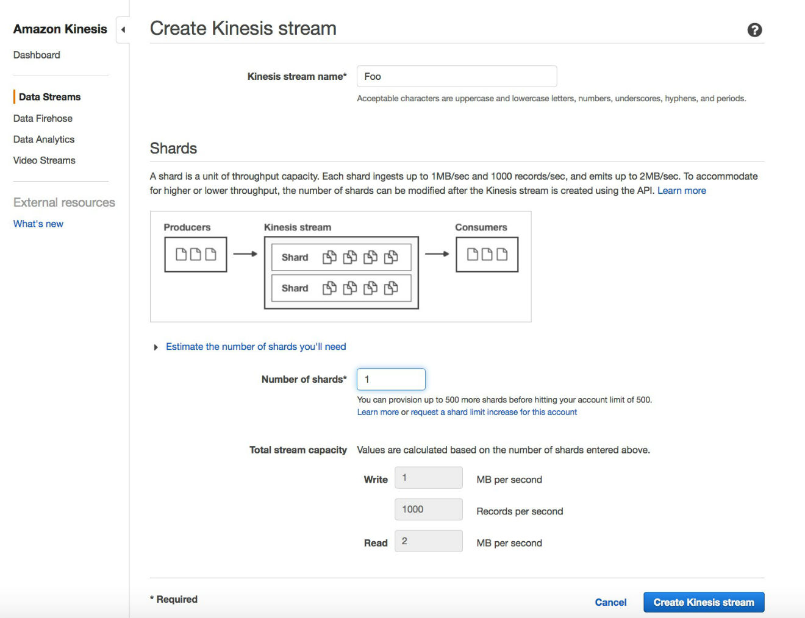This screenshot has width=805, height=618.
Task: Click the Kinesis stream name label
Action: pos(297,76)
